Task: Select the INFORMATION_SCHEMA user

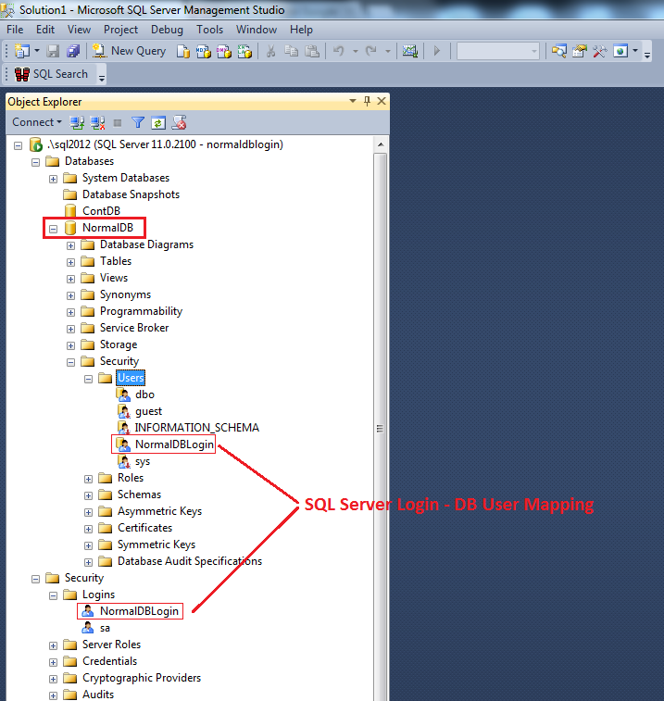Action: [x=196, y=428]
